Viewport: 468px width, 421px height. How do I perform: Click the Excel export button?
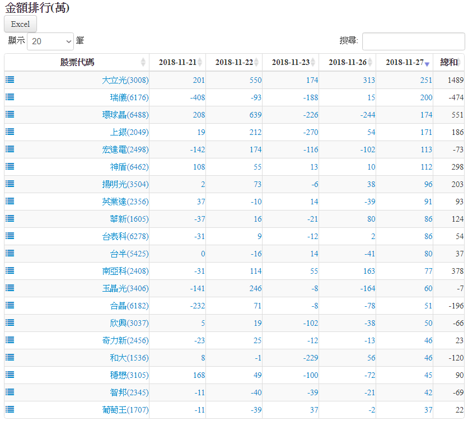click(x=21, y=24)
